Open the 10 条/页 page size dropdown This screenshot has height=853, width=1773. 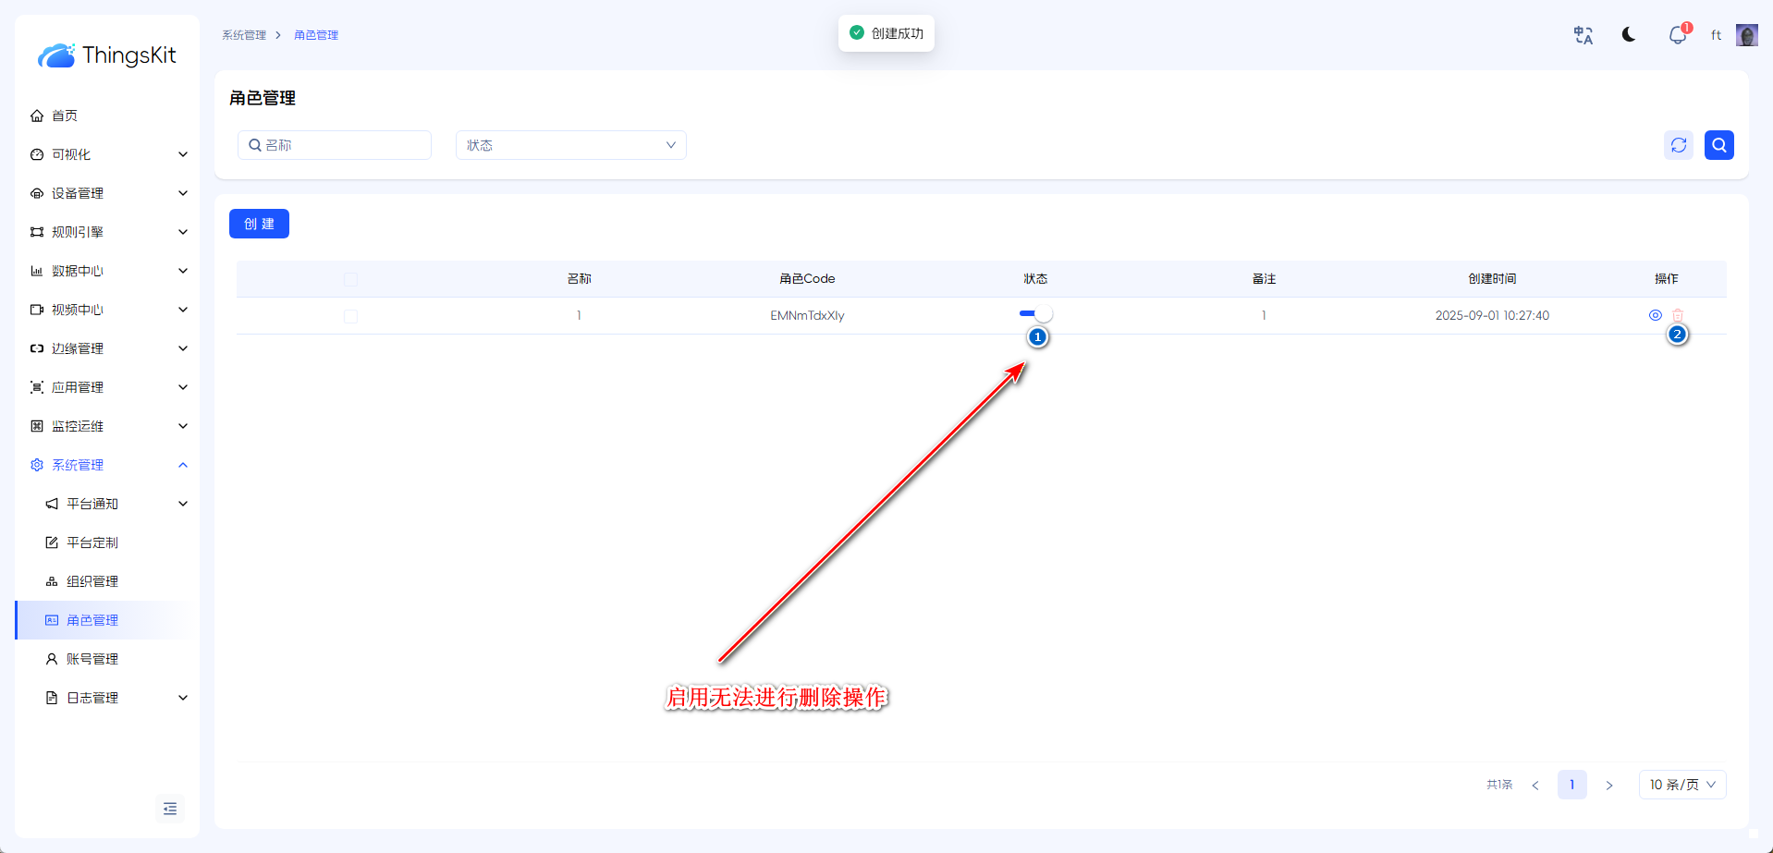[1681, 785]
